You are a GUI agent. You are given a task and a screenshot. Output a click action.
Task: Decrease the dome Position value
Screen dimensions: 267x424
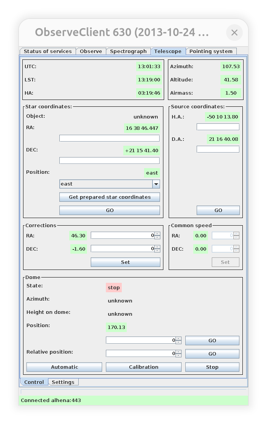point(179,342)
